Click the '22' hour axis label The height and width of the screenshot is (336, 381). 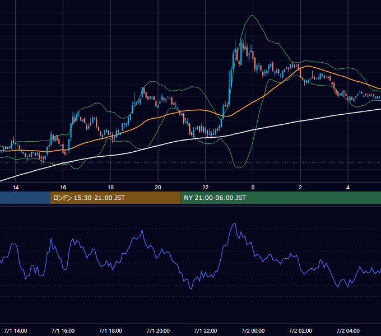(206, 188)
